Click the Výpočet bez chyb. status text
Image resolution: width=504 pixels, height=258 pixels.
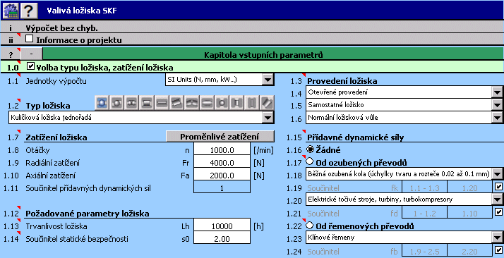(61, 28)
